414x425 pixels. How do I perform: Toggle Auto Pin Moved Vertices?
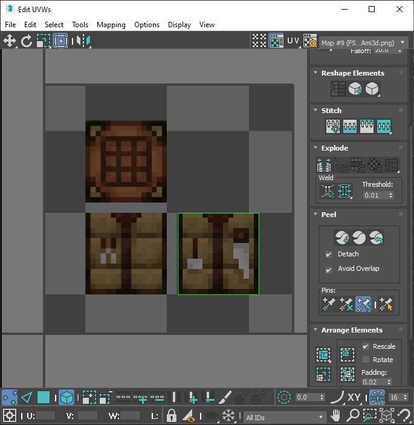[363, 304]
